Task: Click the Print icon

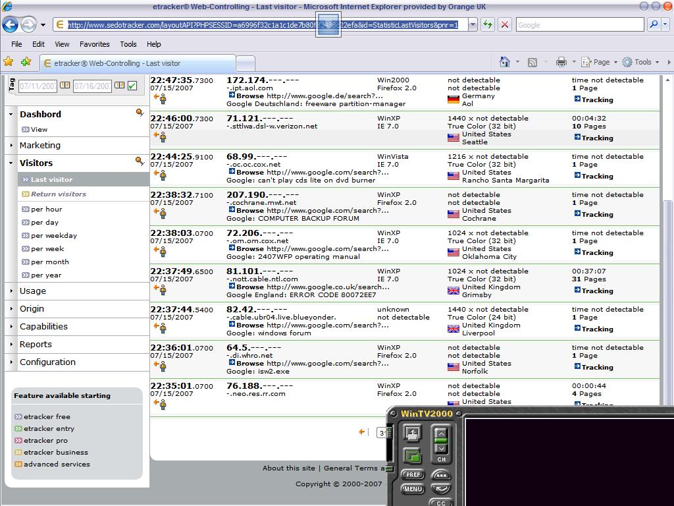Action: coord(561,63)
